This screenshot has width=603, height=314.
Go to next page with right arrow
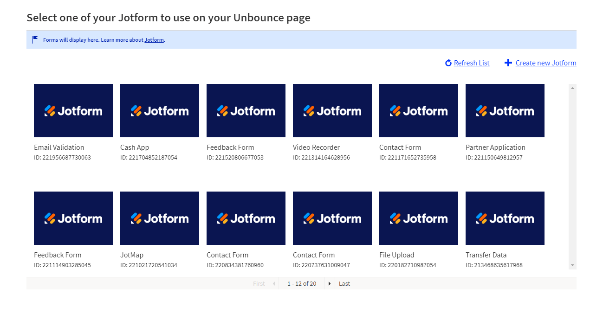[330, 283]
